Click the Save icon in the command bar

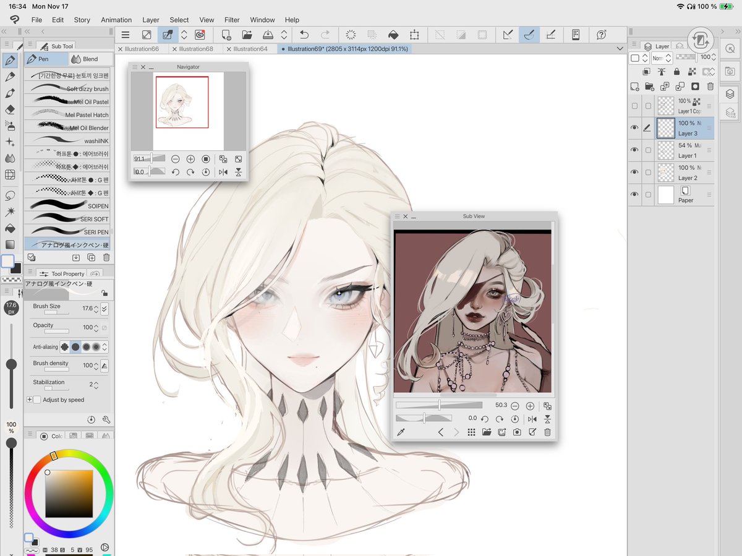pyautogui.click(x=268, y=35)
